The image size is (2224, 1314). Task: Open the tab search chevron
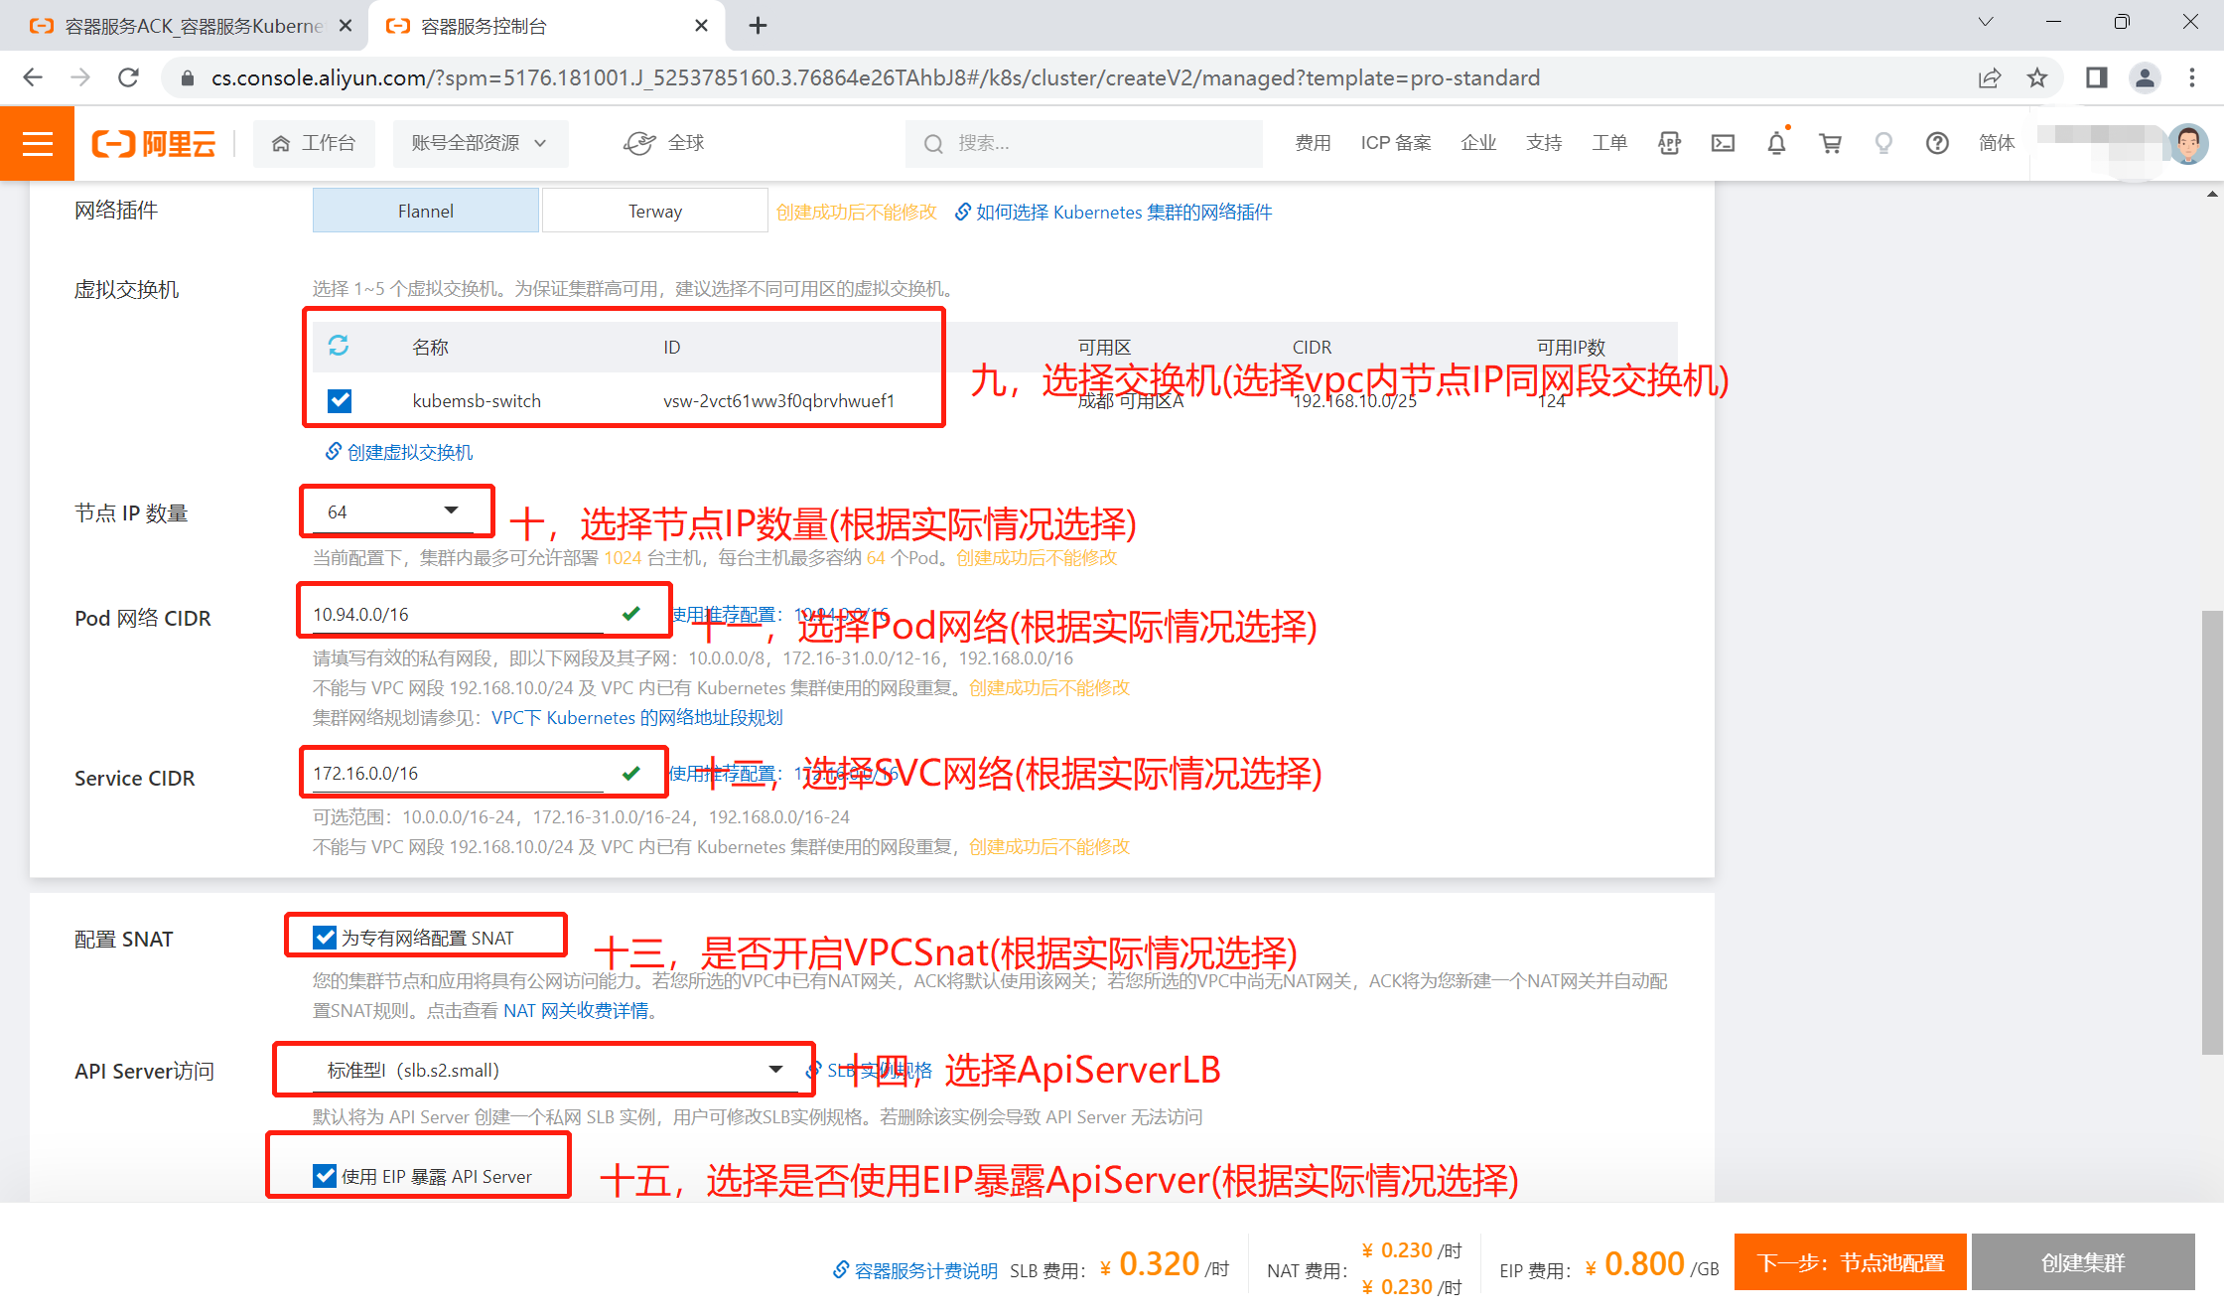coord(1986,22)
